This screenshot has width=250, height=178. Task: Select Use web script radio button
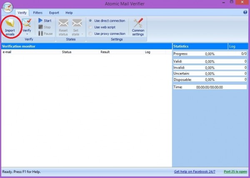(90, 27)
